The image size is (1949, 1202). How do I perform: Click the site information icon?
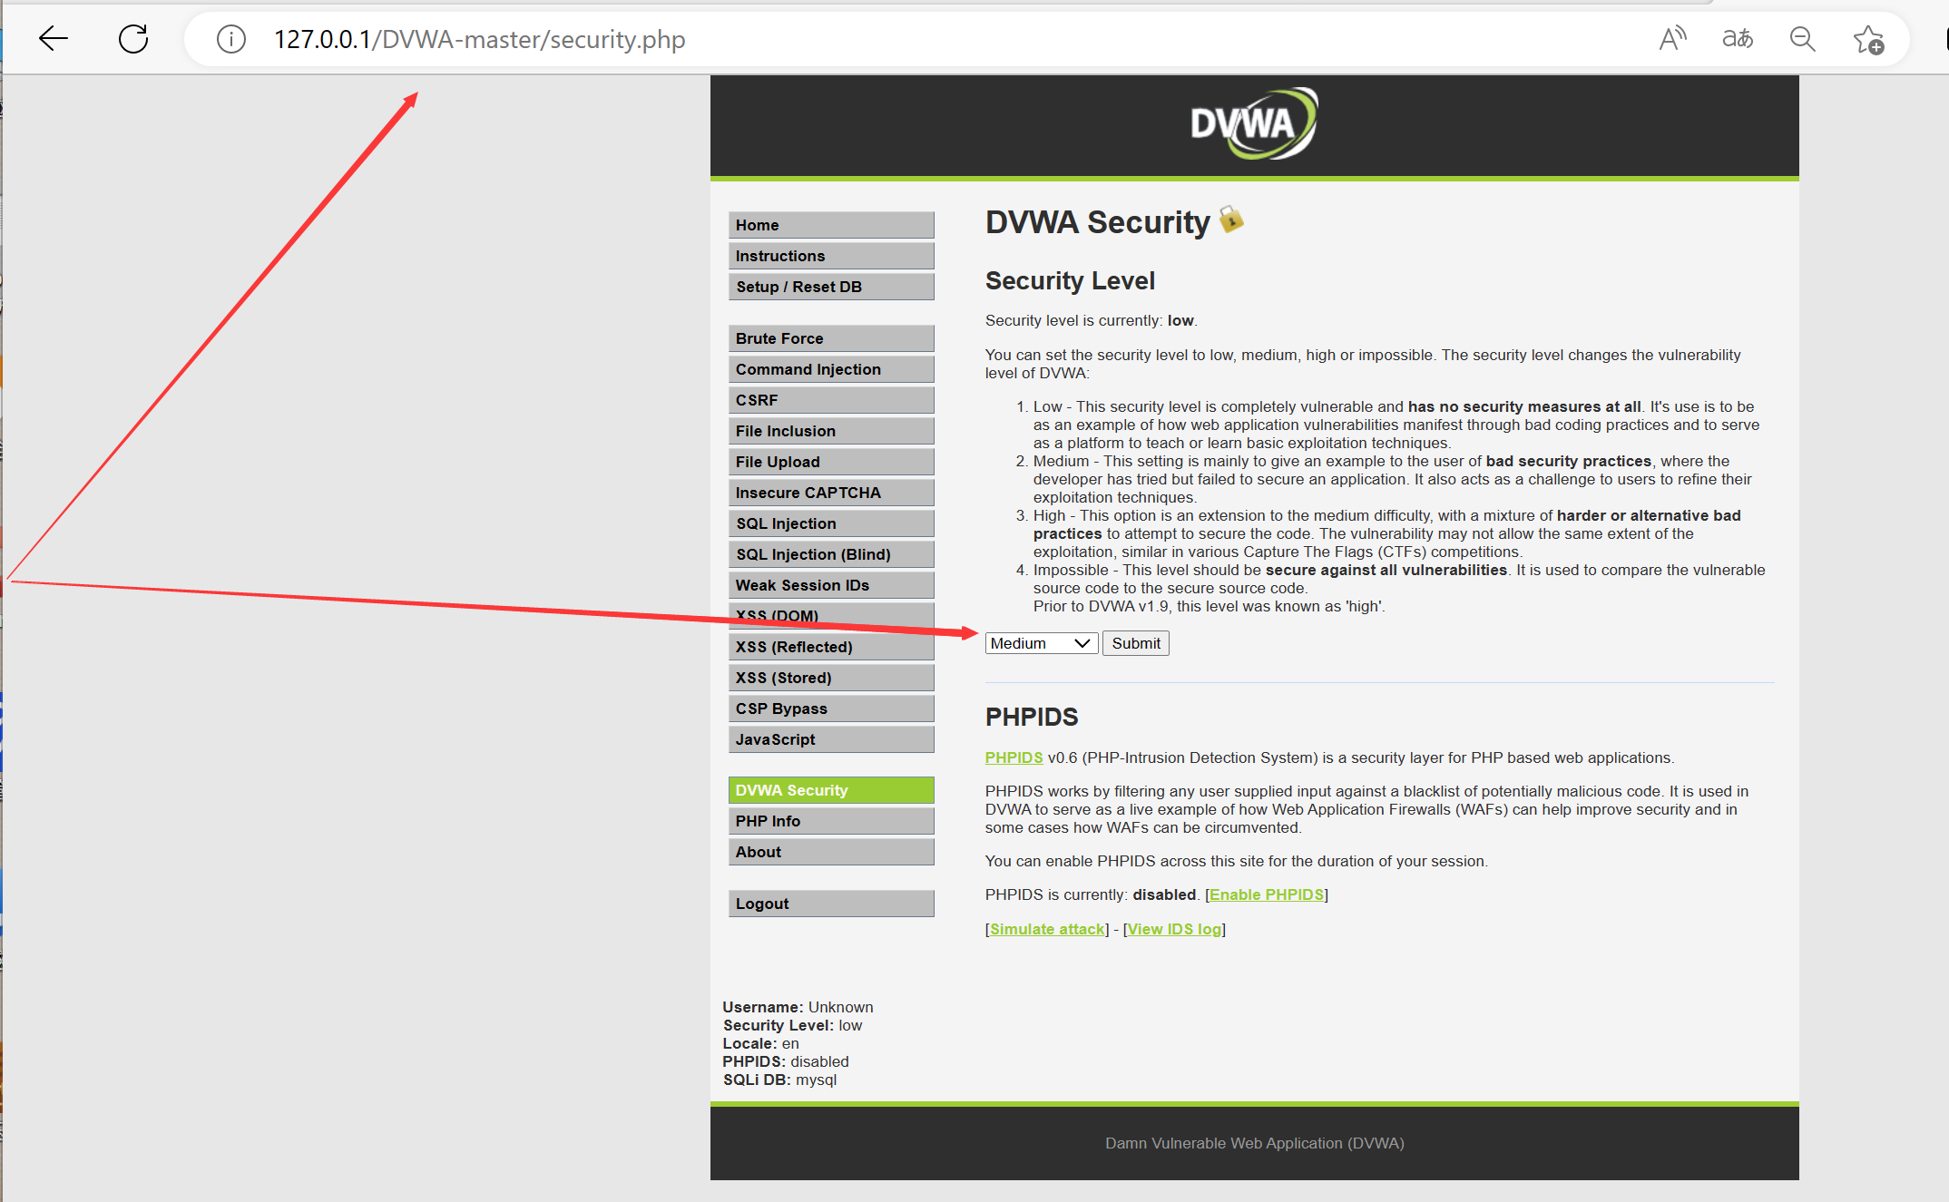pyautogui.click(x=231, y=39)
